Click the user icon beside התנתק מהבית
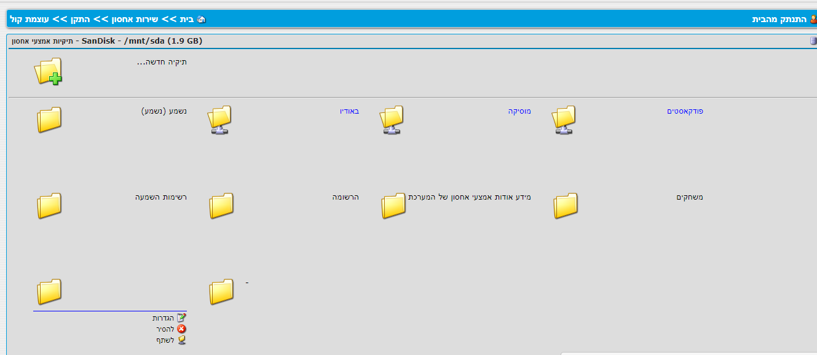Image resolution: width=817 pixels, height=355 pixels. point(813,19)
